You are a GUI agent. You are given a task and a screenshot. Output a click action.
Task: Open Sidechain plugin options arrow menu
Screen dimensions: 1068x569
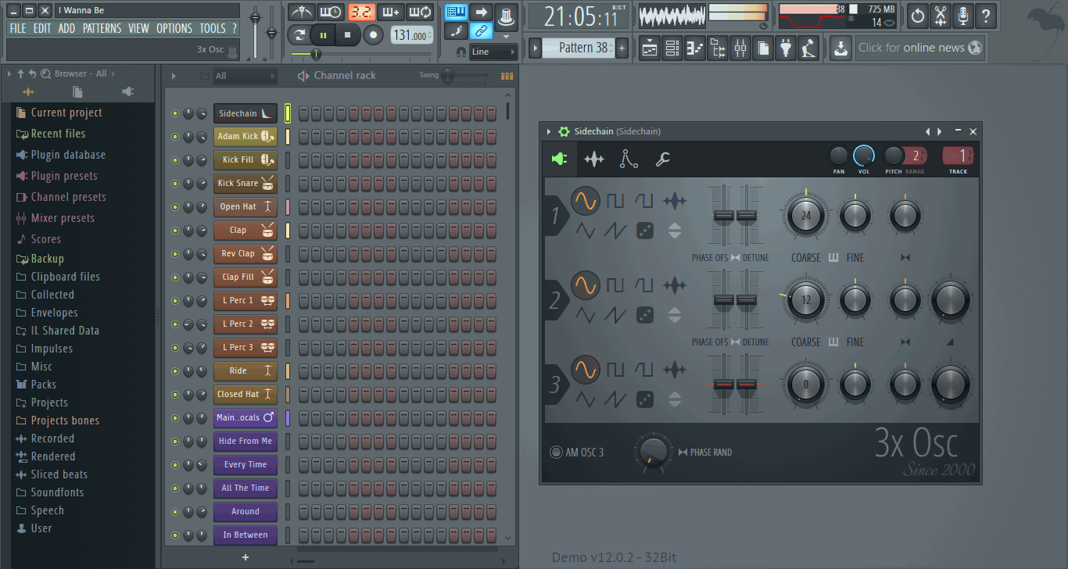click(x=549, y=131)
